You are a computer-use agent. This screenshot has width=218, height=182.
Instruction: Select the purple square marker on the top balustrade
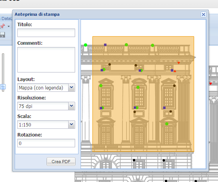pos(105,45)
